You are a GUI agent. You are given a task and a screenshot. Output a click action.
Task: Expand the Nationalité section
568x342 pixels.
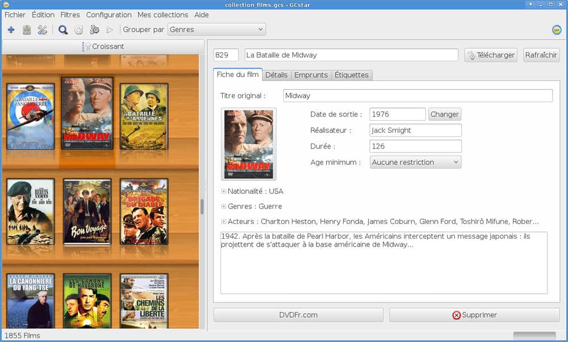coord(224,192)
